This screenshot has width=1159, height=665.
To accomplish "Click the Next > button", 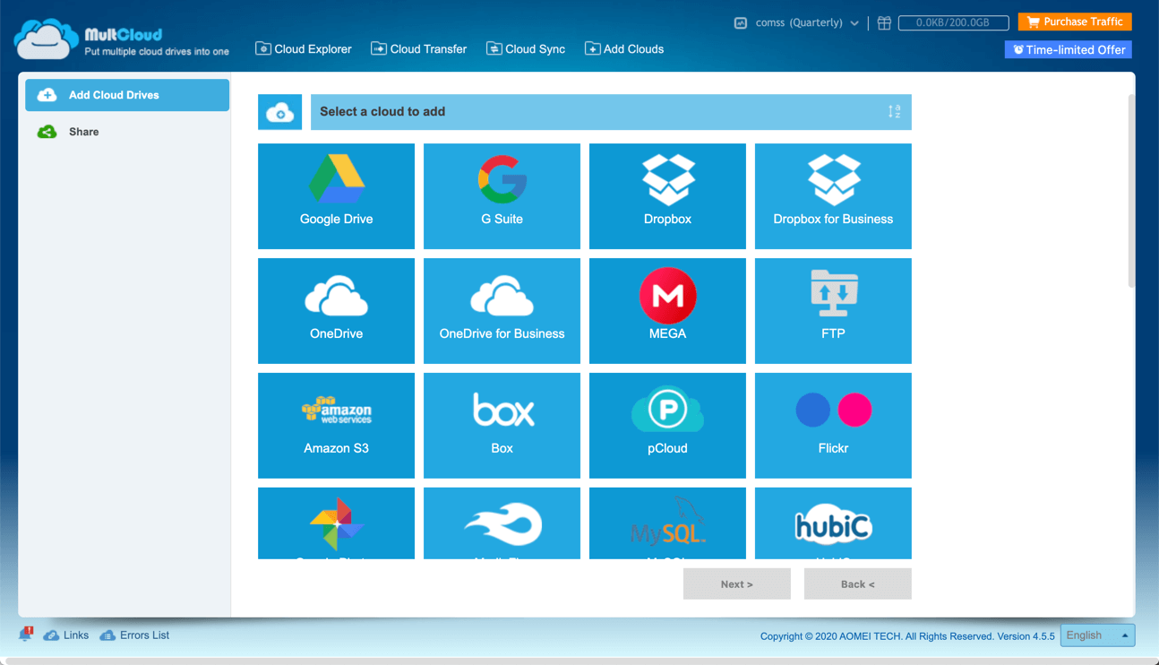I will coord(737,583).
